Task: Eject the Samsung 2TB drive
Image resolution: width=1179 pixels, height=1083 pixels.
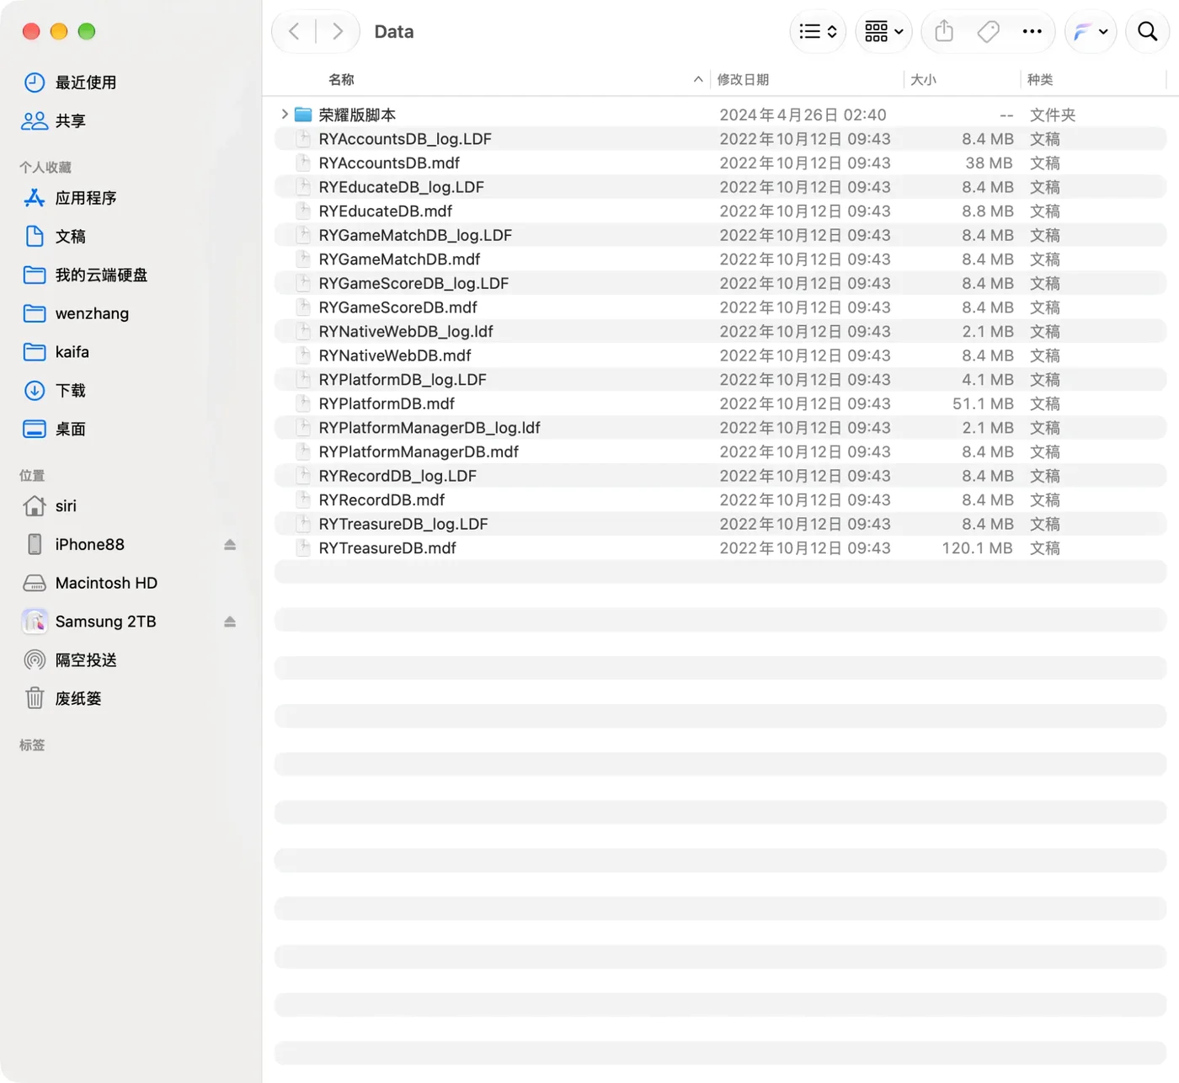Action: [x=230, y=622]
